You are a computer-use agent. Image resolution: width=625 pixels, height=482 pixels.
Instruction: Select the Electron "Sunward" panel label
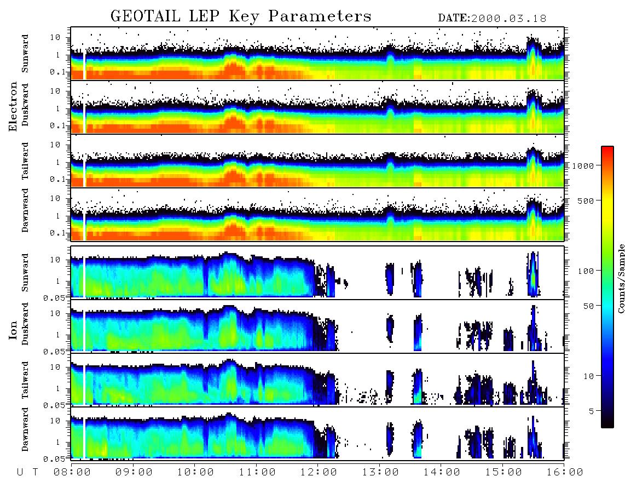tap(25, 53)
